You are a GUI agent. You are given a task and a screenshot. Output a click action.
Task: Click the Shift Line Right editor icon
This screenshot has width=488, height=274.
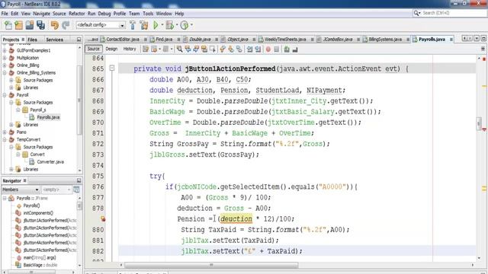pyautogui.click(x=258, y=49)
